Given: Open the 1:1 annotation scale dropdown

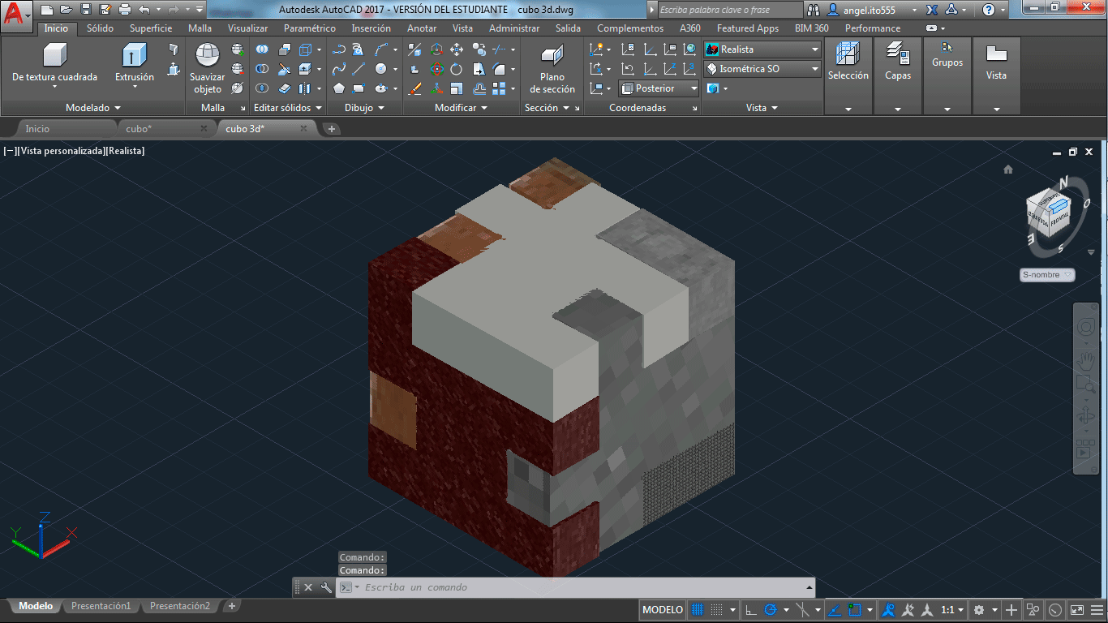Looking at the screenshot, I should pos(952,609).
